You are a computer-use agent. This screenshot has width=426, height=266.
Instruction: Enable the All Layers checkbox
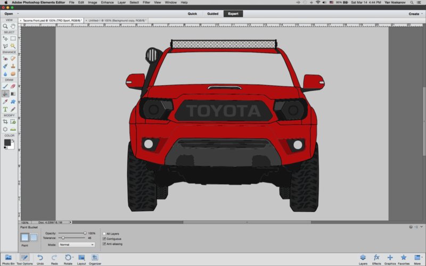coord(104,234)
